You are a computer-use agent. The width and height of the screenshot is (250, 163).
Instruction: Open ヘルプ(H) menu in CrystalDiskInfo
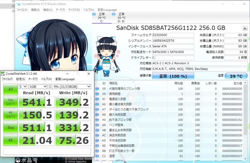[x=89, y=10]
